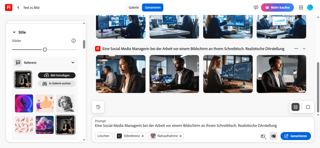Open top-row image with world map monitor
The width and height of the screenshot is (320, 148).
[x=174, y=27]
